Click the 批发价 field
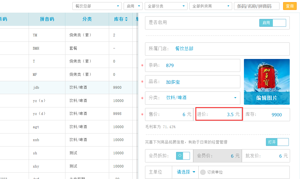The image size is (300, 179). click(x=266, y=156)
